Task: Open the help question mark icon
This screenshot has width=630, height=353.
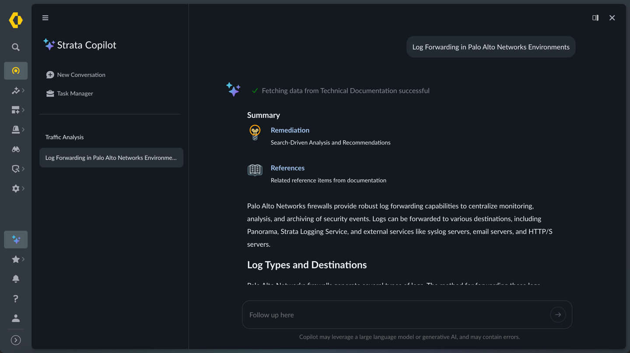Action: pos(16,298)
